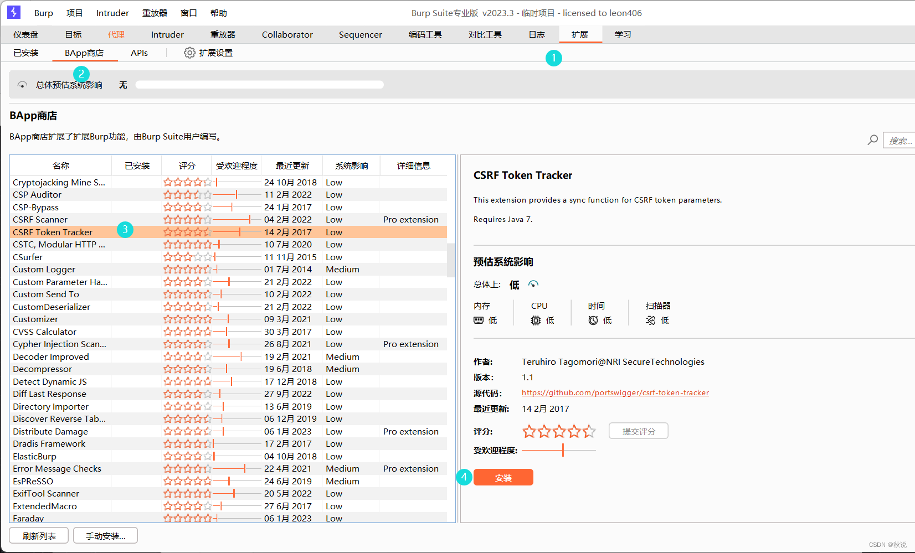The image size is (915, 553).
Task: Select the CSP Auditor row
Action: coord(228,195)
